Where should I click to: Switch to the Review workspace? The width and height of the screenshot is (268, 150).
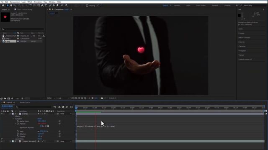click(177, 5)
